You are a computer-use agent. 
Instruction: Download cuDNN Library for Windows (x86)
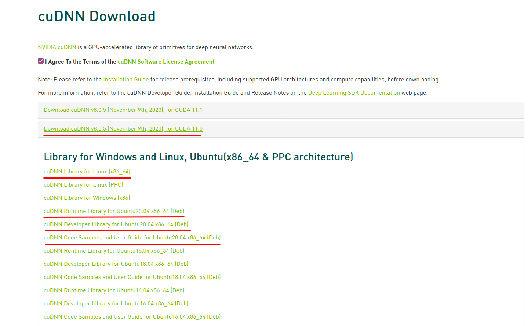[x=87, y=198]
